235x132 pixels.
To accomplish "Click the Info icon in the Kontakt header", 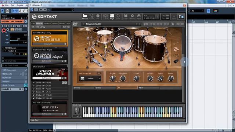I will [x=98, y=16].
